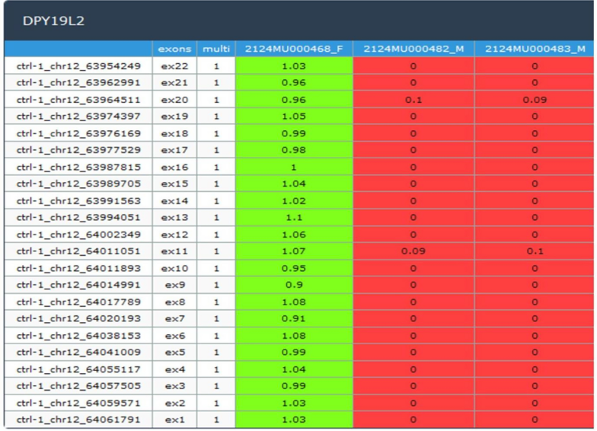The height and width of the screenshot is (431, 597).
Task: Click row label ctrl-1_chr12_64061791
Action: click(78, 420)
